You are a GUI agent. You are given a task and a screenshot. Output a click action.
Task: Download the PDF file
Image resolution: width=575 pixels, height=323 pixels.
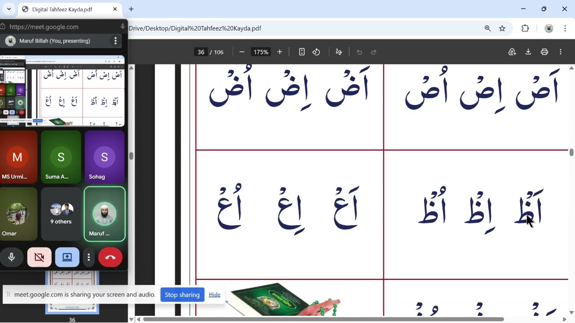(528, 52)
